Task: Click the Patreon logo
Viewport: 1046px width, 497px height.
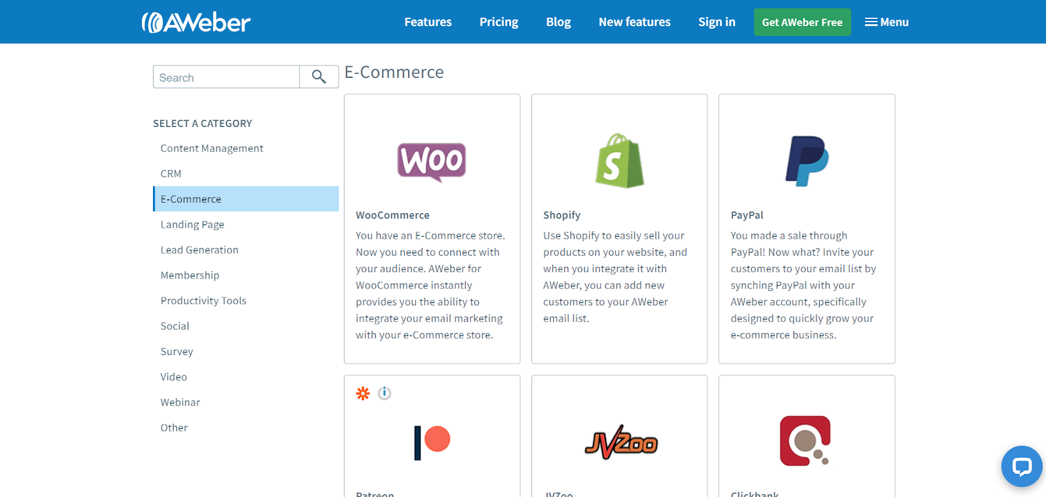Action: tap(432, 442)
